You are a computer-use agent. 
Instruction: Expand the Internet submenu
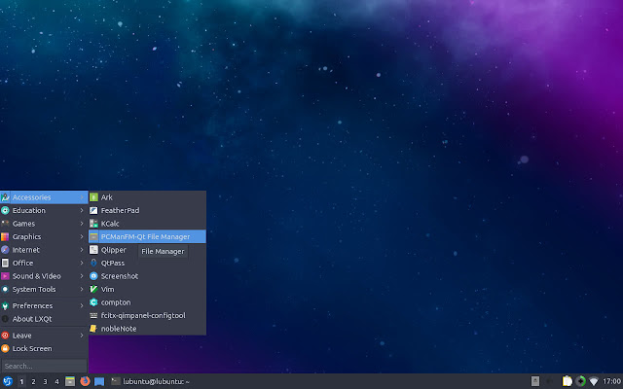(x=44, y=250)
